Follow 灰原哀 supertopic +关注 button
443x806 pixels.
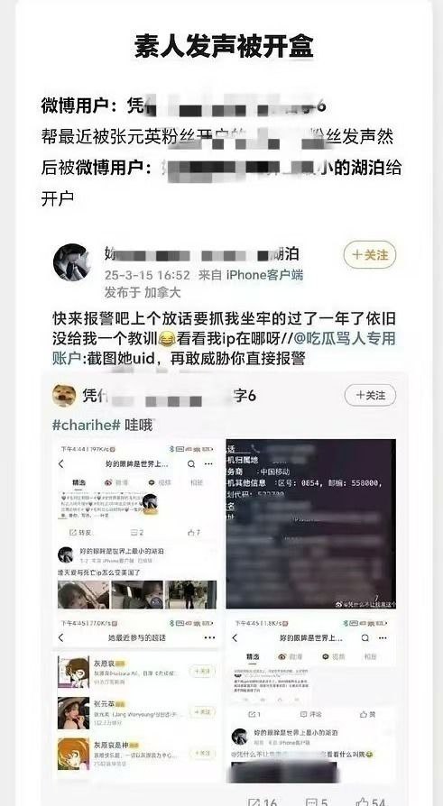click(x=202, y=672)
